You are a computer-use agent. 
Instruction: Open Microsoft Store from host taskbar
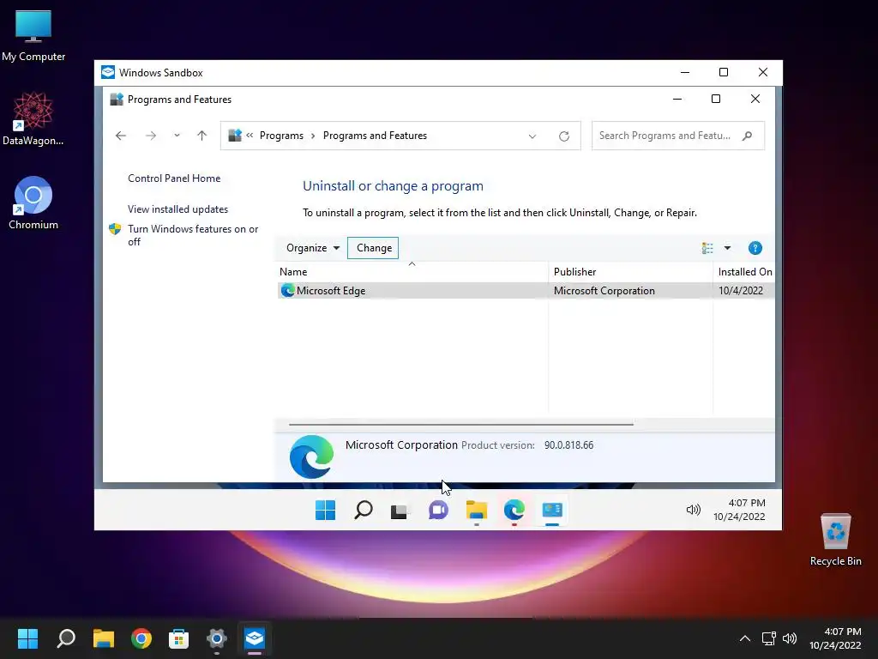tap(178, 638)
